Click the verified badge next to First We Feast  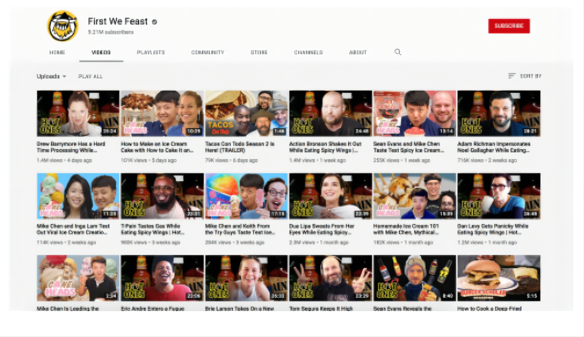coord(154,22)
